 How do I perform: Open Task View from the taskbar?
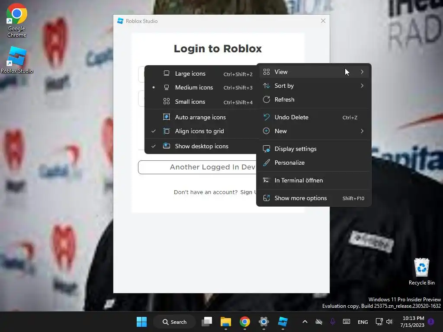(207, 322)
